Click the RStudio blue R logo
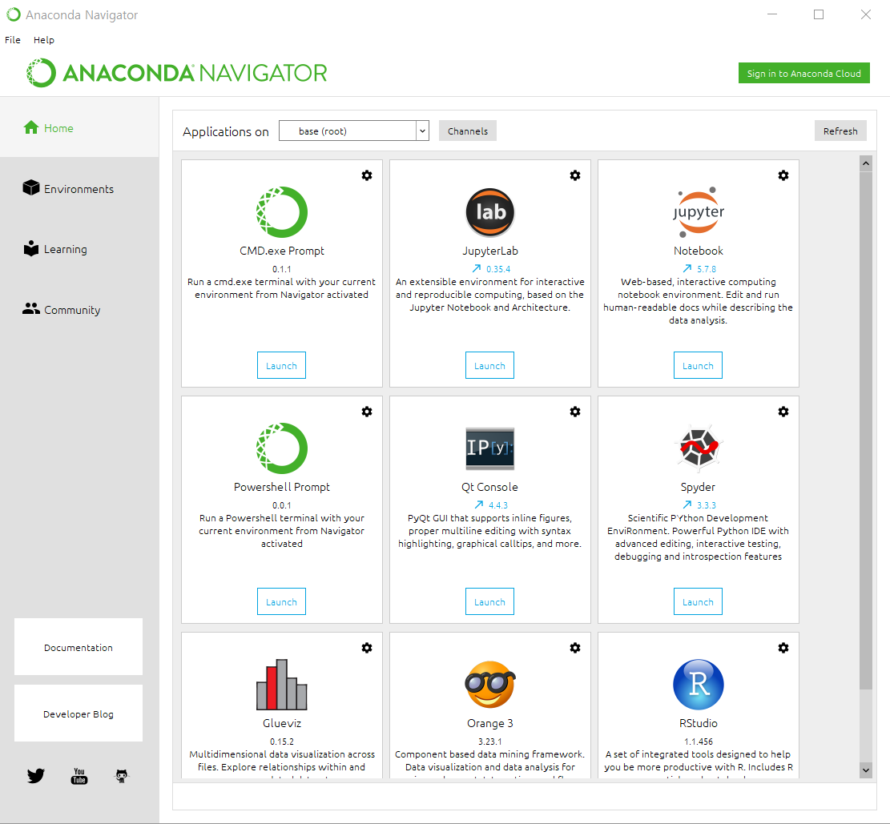 699,685
